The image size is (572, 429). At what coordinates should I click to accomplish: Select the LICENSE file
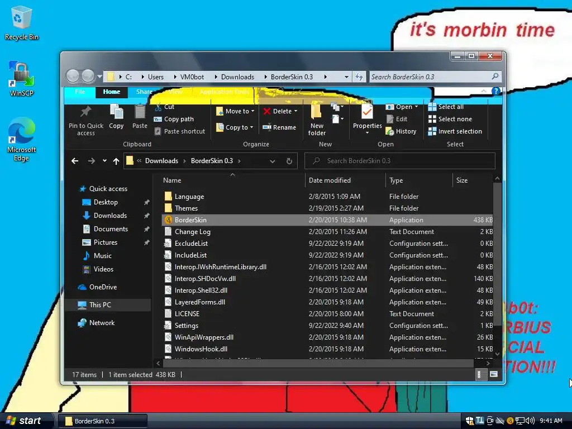click(x=327, y=314)
